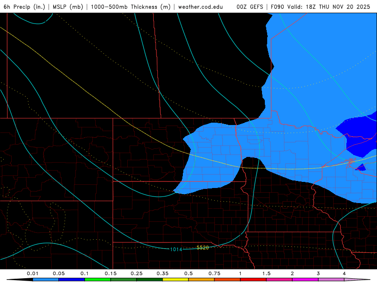Click the "MSLP (mb)" header label

(68, 7)
